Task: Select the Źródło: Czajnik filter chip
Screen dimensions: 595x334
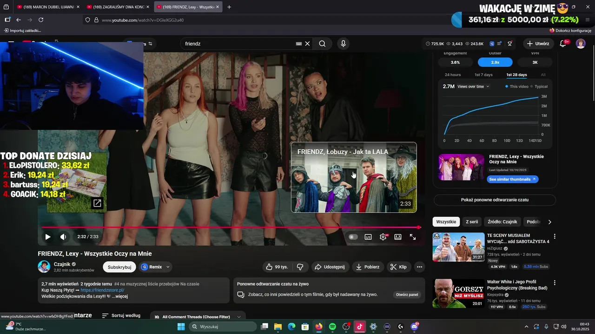Action: pyautogui.click(x=502, y=222)
